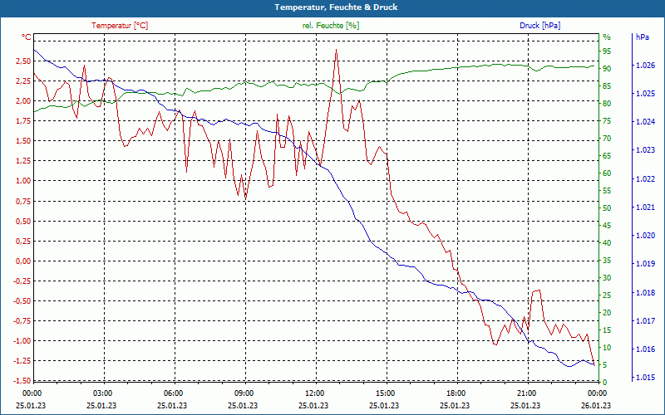Click the 03:00 time axis label
Image resolution: width=665 pixels, height=415 pixels.
(x=102, y=393)
